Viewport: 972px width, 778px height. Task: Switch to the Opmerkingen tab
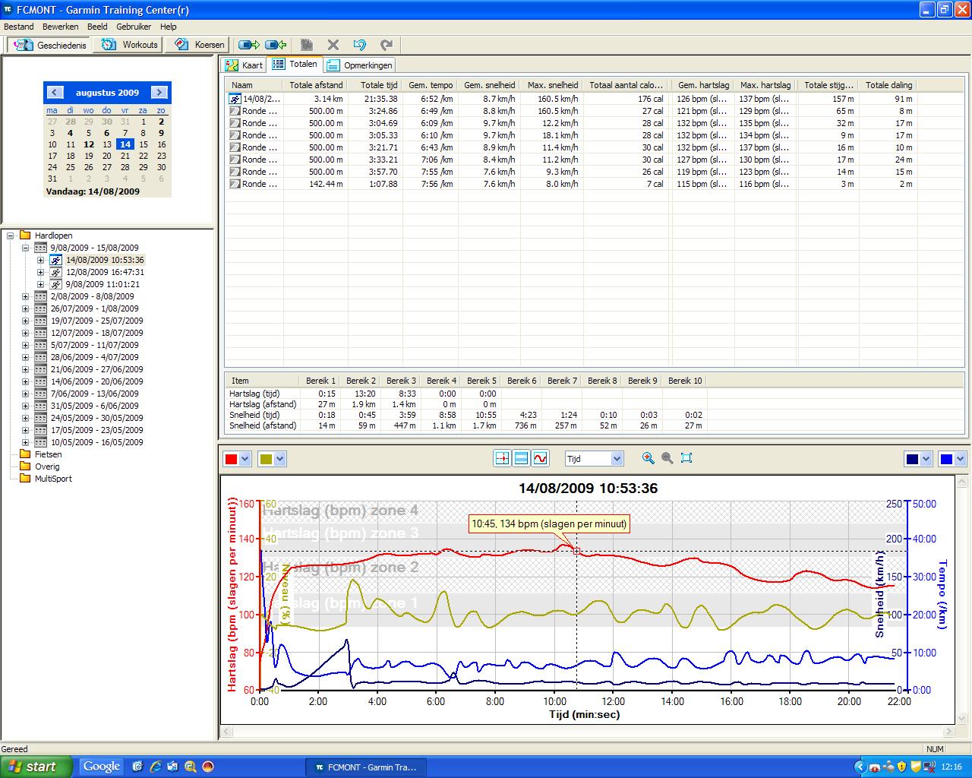(x=360, y=65)
